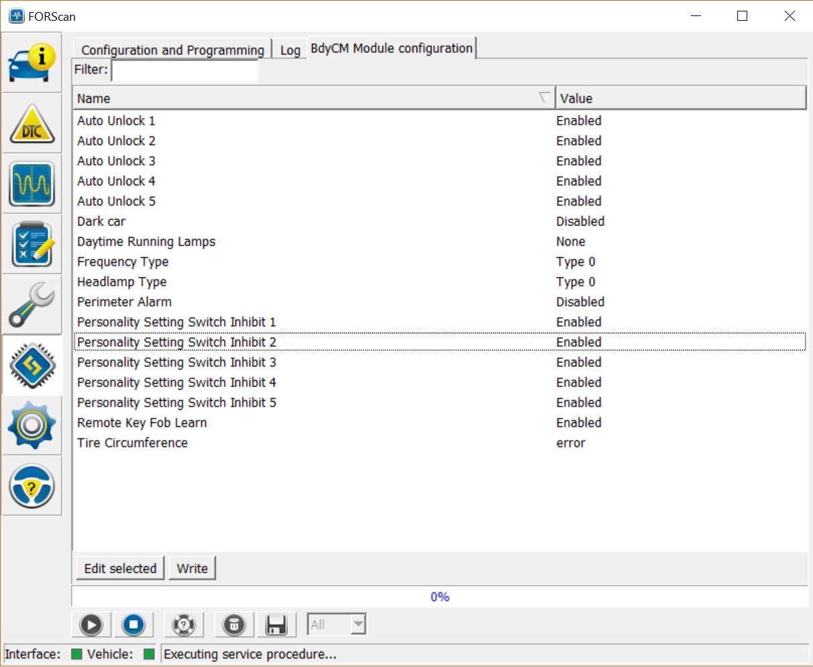This screenshot has width=813, height=667.
Task: Select the Headlamp Type row
Action: [x=440, y=282]
